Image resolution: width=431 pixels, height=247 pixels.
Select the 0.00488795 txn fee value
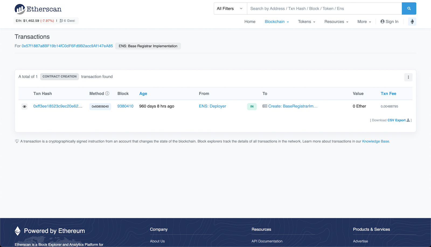[x=389, y=106]
